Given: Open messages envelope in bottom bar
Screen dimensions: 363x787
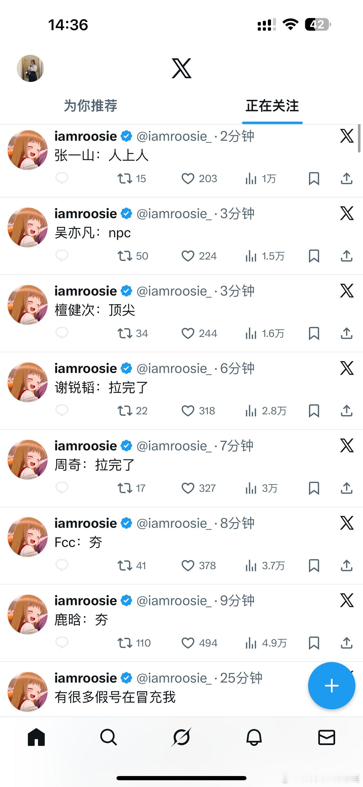Looking at the screenshot, I should 327,737.
